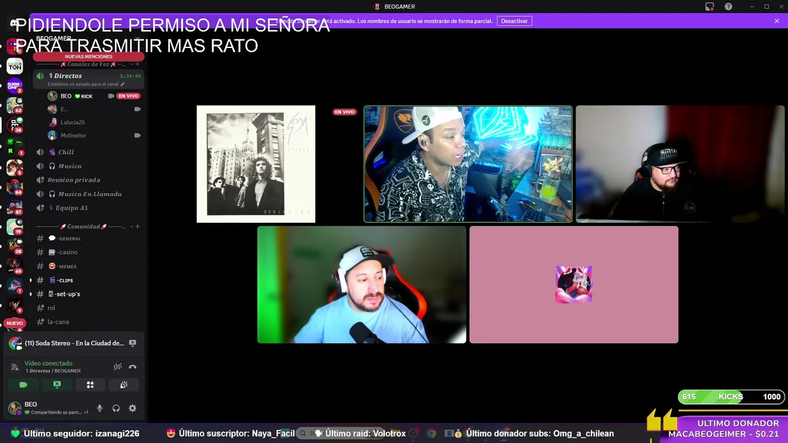The width and height of the screenshot is (788, 443).
Task: Open the GAMER TON server icon
Action: (x=14, y=66)
